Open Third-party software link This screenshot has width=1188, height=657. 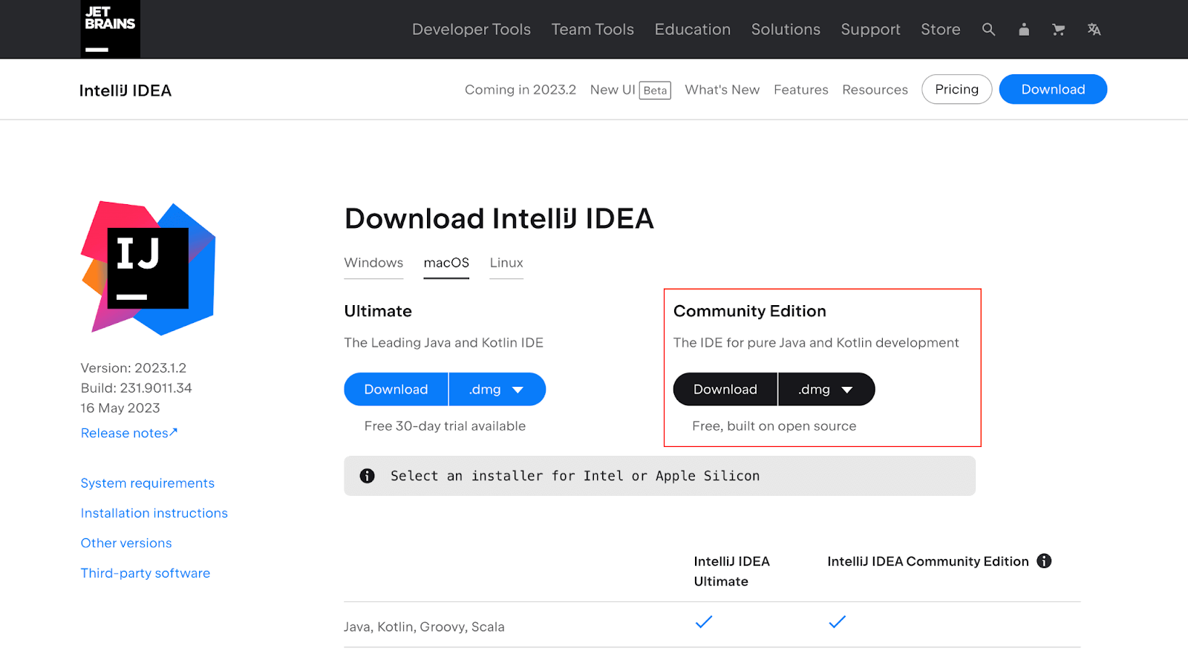[146, 573]
